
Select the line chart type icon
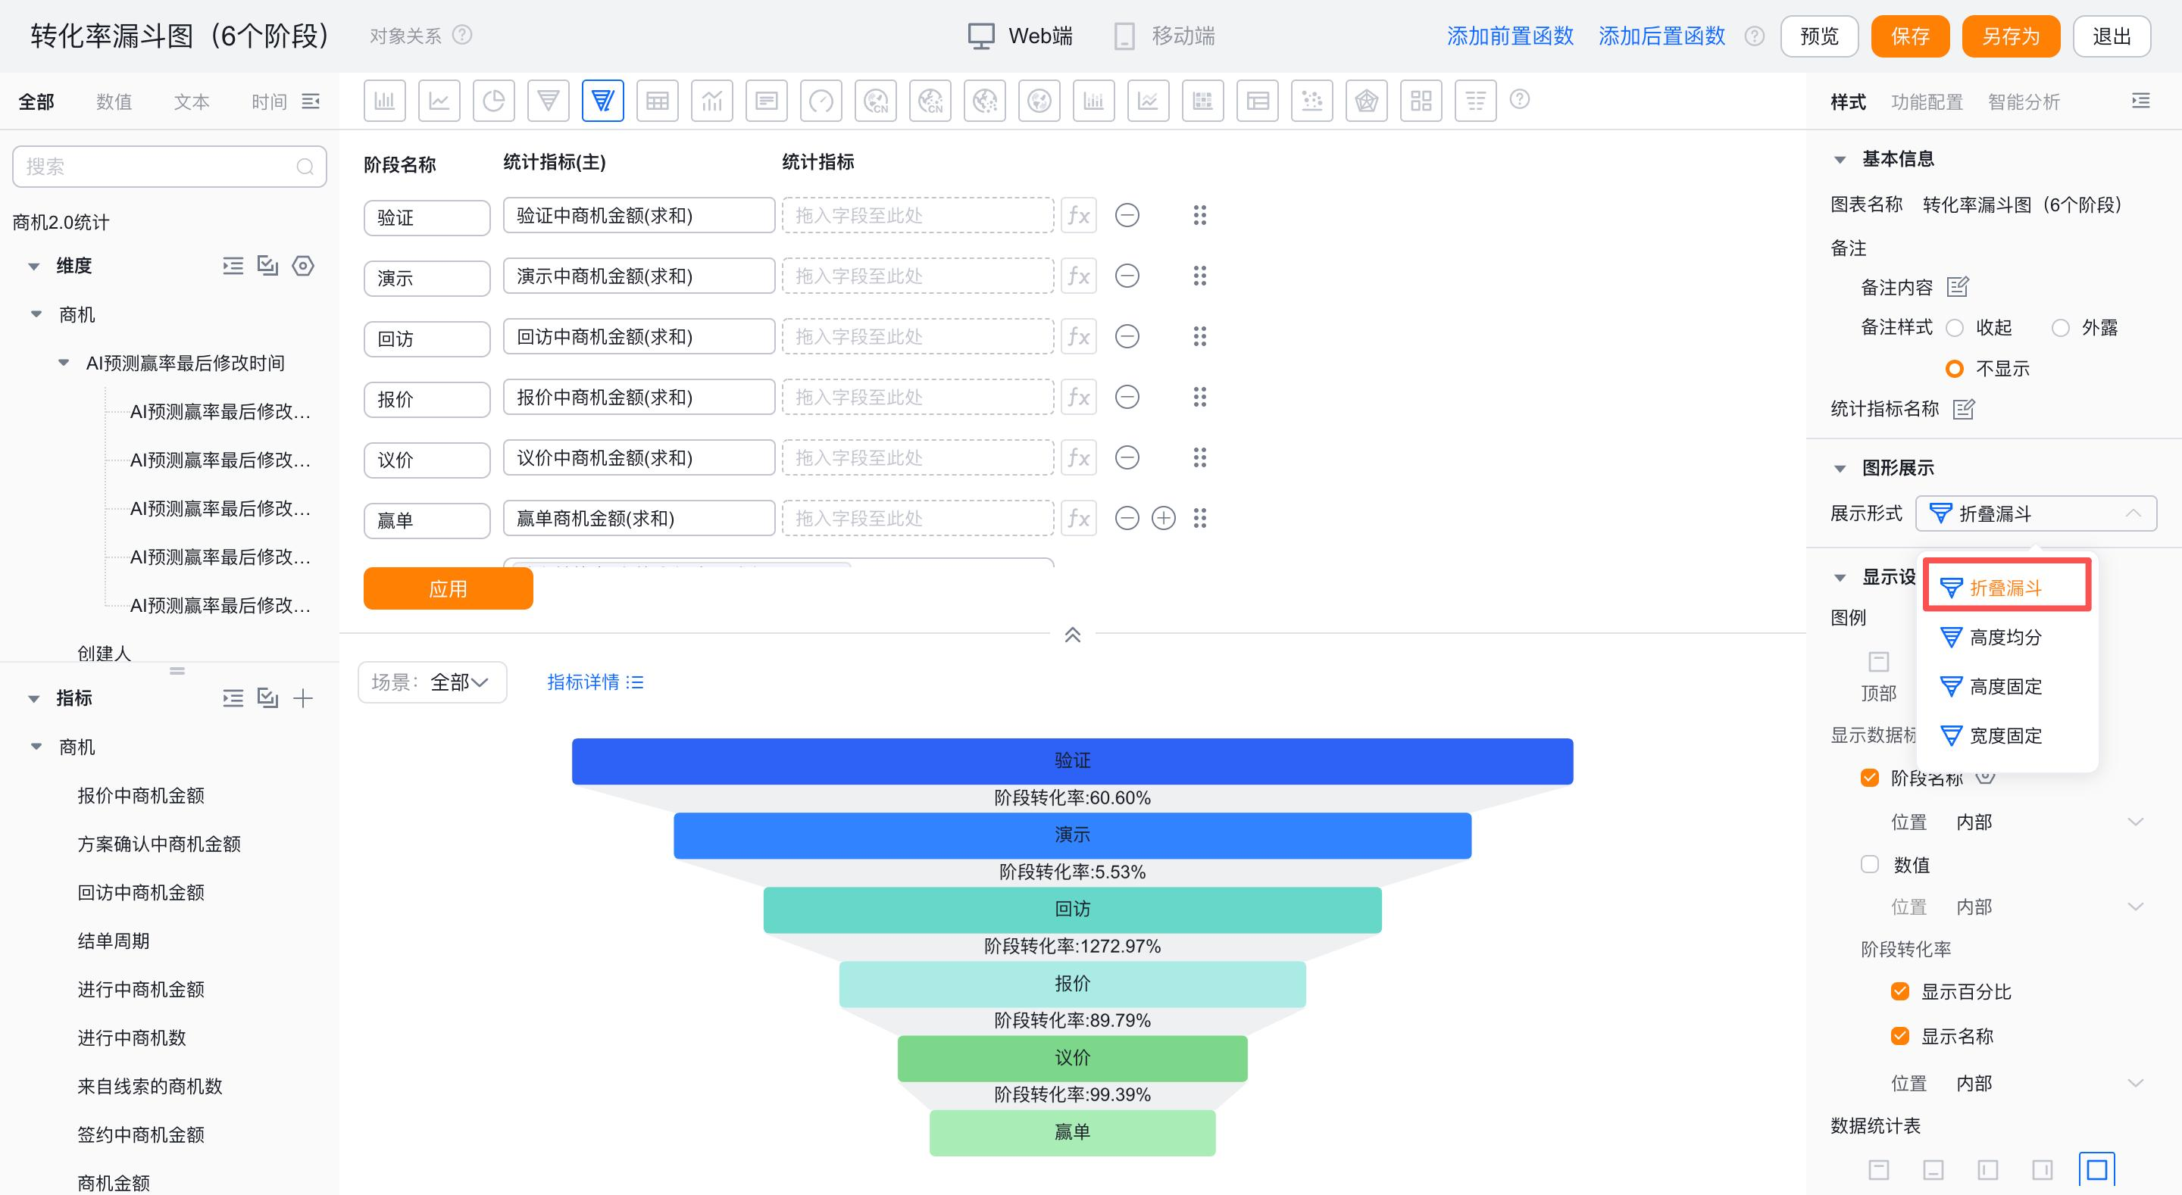(439, 101)
